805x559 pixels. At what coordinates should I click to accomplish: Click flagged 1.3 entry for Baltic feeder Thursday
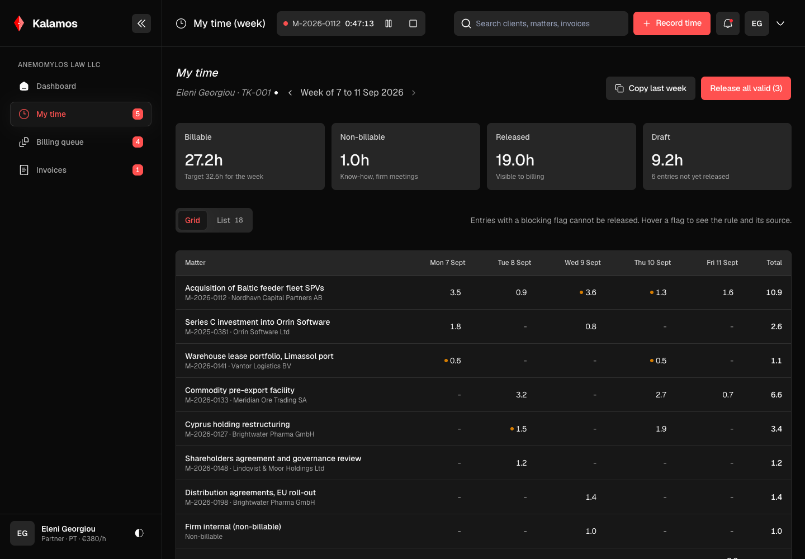[658, 292]
